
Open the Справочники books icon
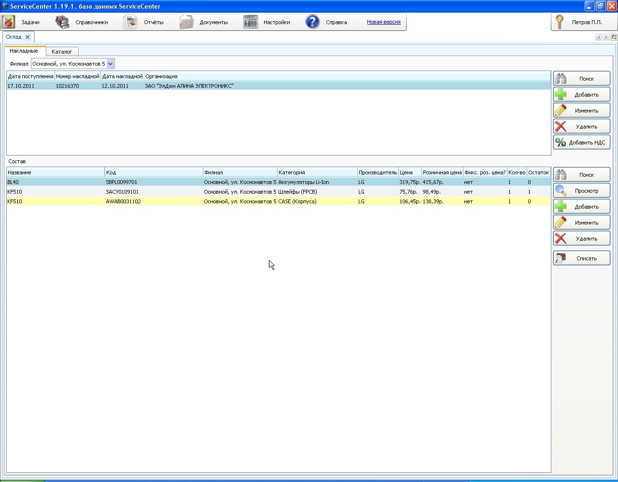coord(62,22)
